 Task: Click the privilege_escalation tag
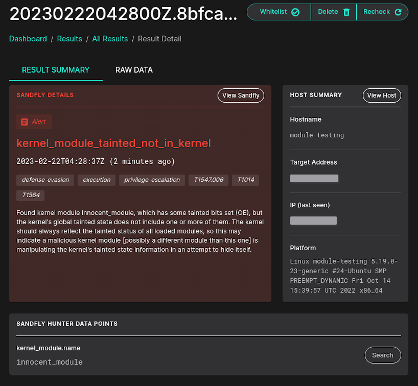pos(152,180)
